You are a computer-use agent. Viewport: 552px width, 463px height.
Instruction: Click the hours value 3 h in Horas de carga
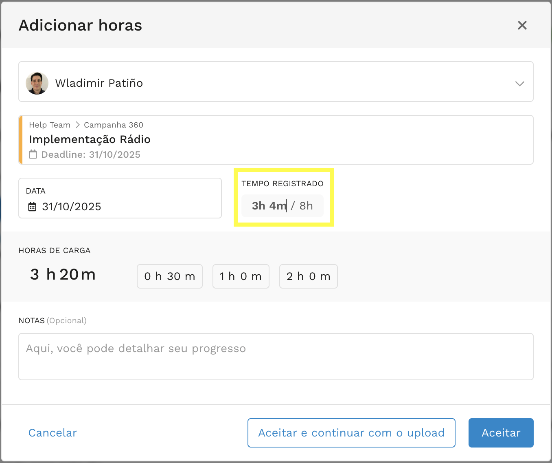click(x=43, y=274)
